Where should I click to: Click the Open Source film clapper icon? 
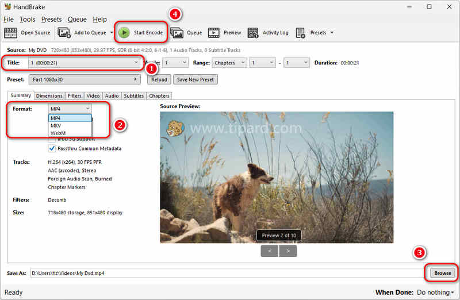(x=10, y=33)
